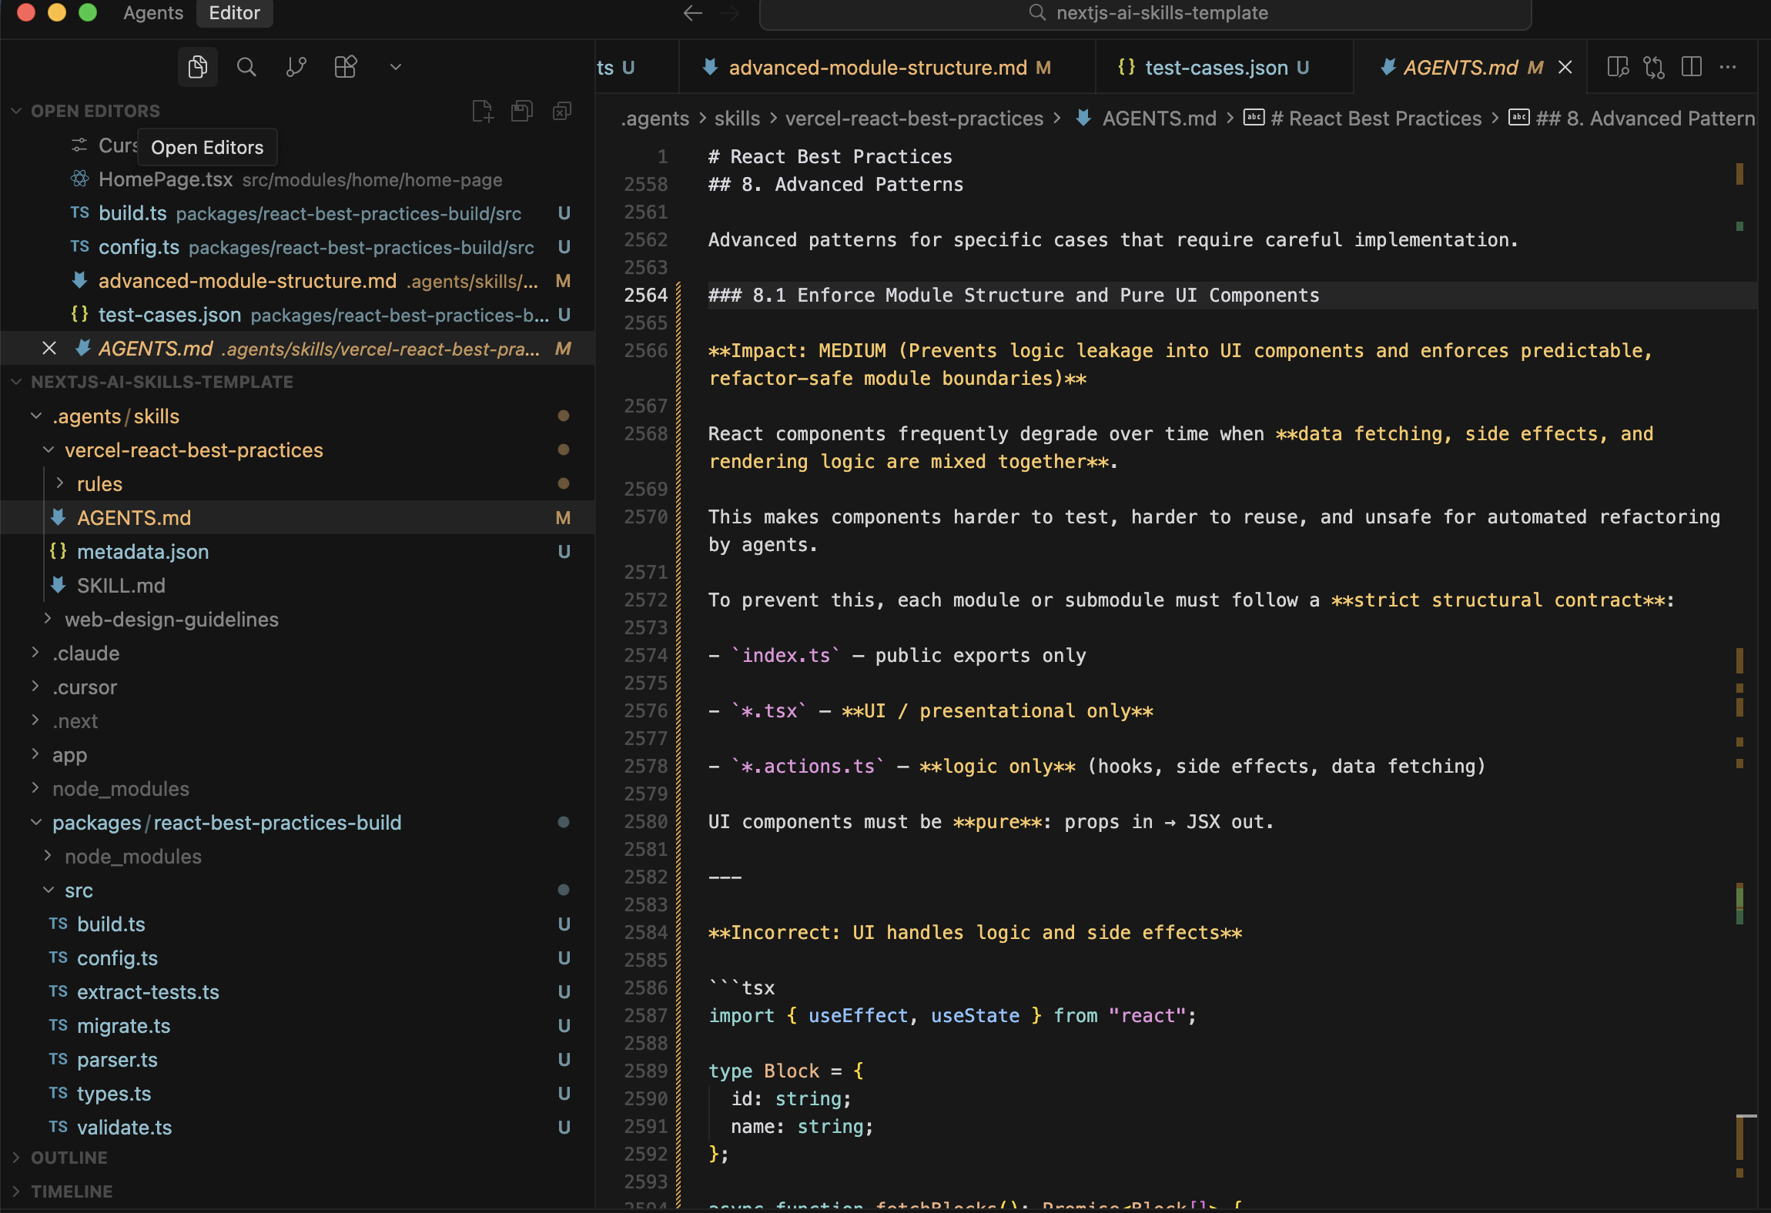Go back with the left arrow
Viewport: 1771px width, 1213px height.
693,13
